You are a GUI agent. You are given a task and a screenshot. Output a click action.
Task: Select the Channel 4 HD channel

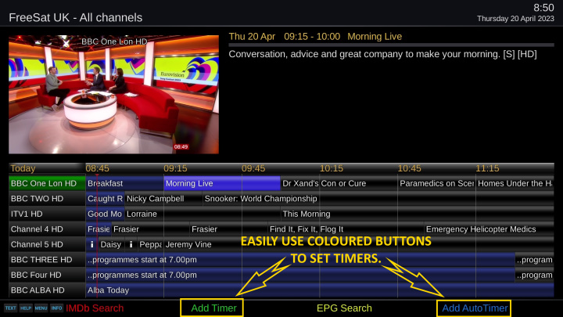click(47, 229)
